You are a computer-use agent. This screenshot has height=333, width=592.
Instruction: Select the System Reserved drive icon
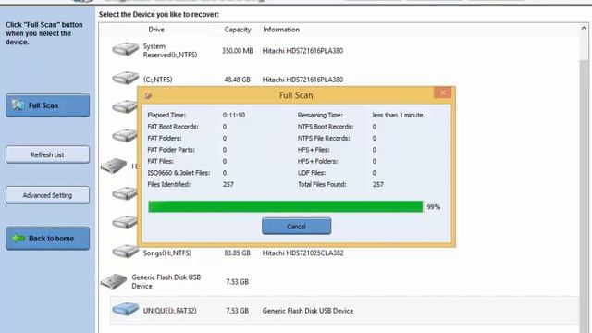coord(126,49)
